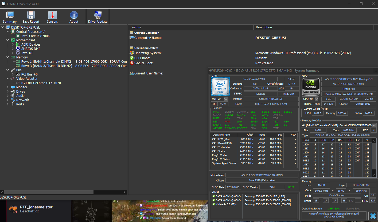Expand the ACPI Devices node
Screen dimensions: 378x222
(x=13, y=45)
